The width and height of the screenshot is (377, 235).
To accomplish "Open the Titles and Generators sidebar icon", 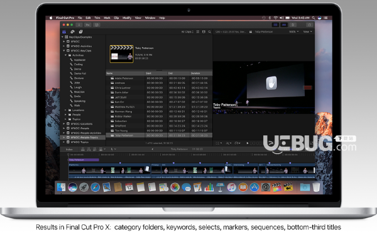I will 81,32.
